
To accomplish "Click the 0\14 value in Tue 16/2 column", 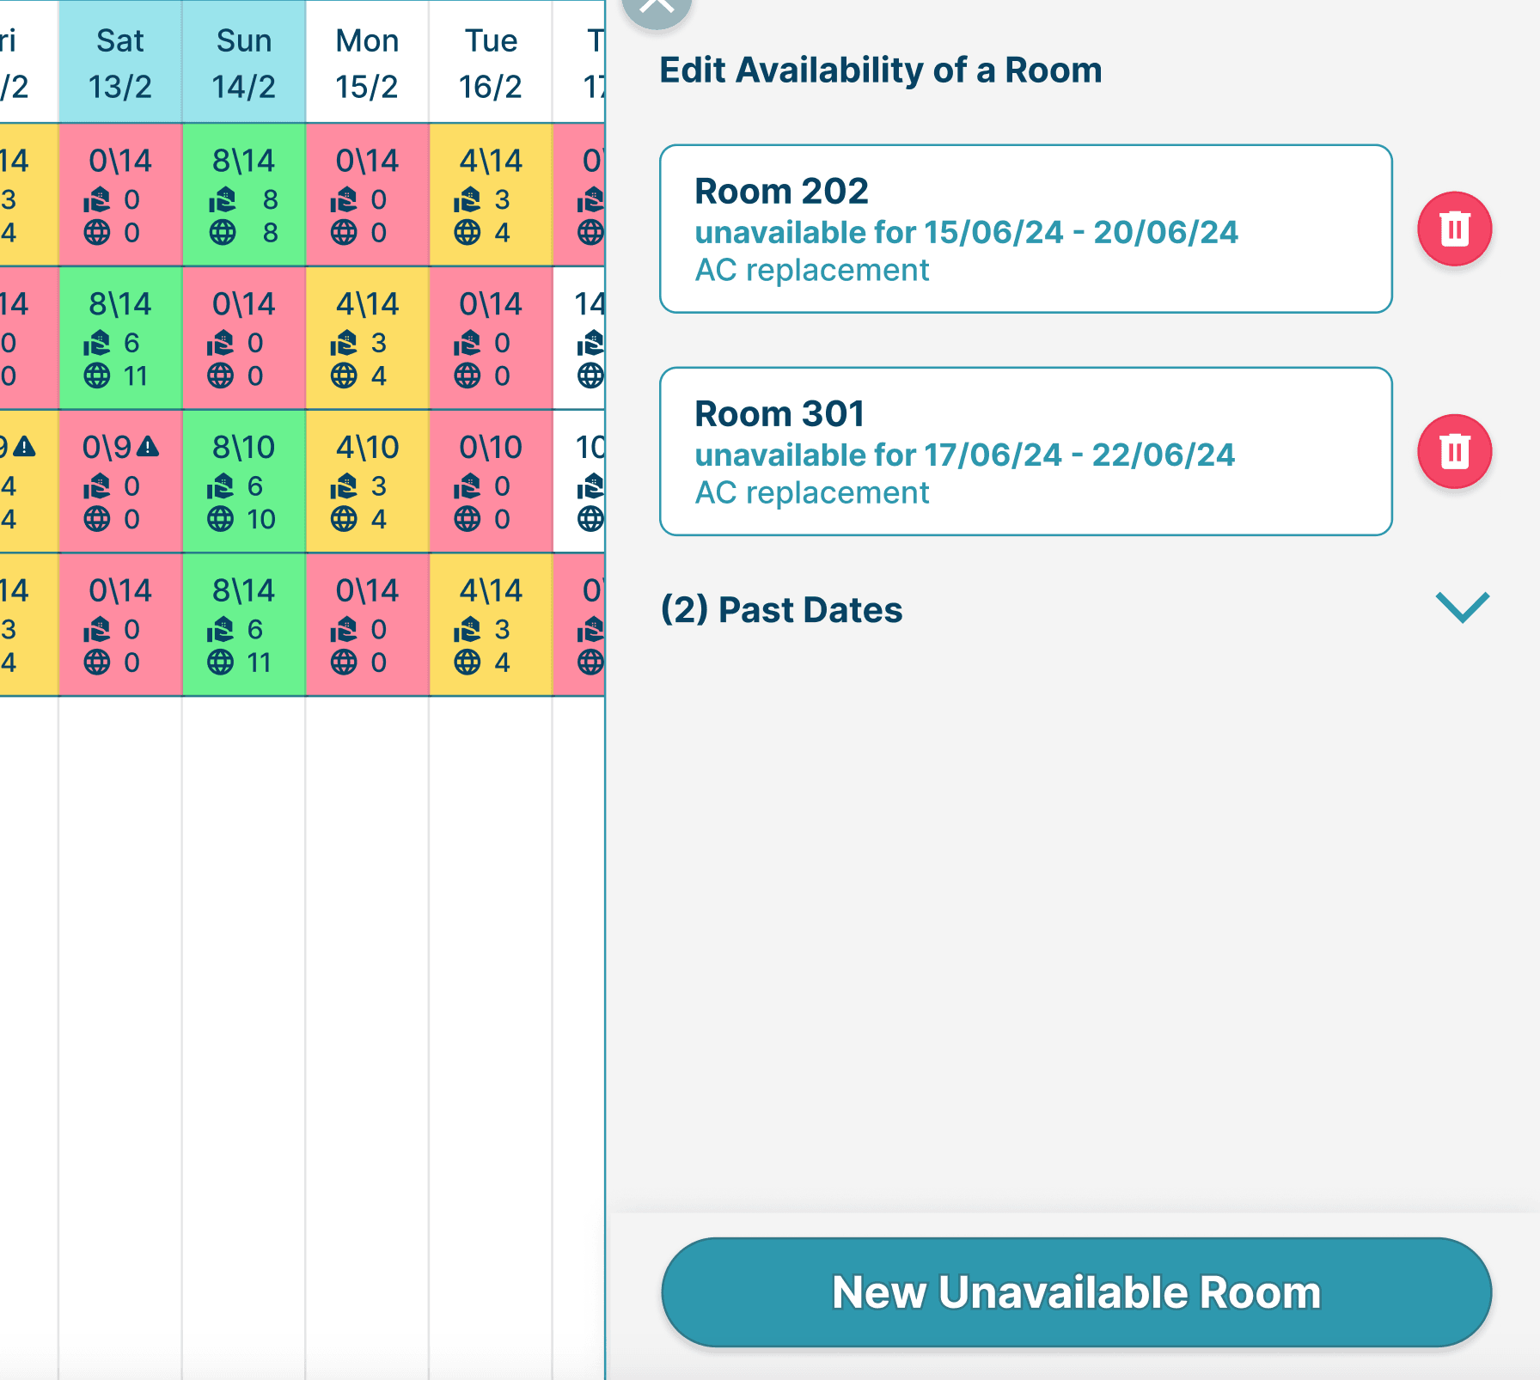I will (491, 303).
